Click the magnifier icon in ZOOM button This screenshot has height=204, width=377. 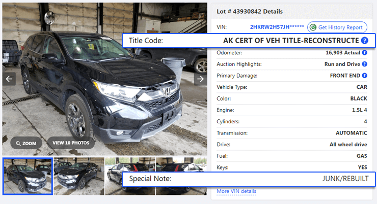pos(18,143)
